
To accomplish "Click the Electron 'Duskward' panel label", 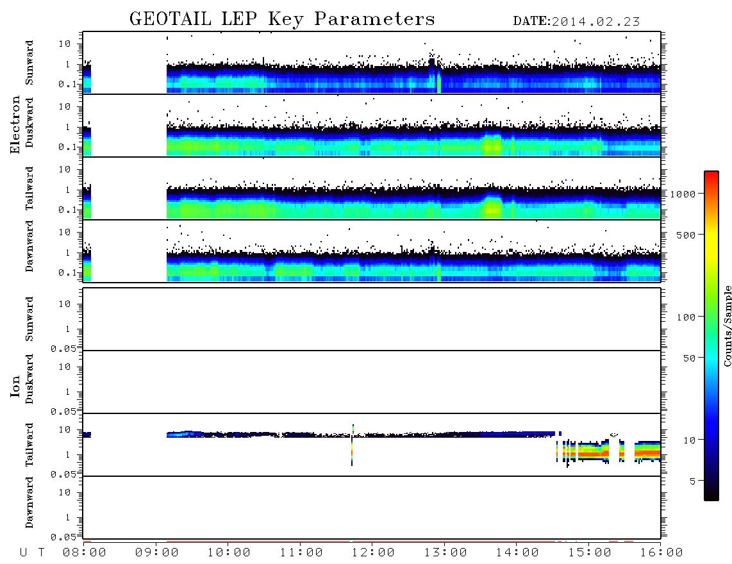I will [29, 123].
